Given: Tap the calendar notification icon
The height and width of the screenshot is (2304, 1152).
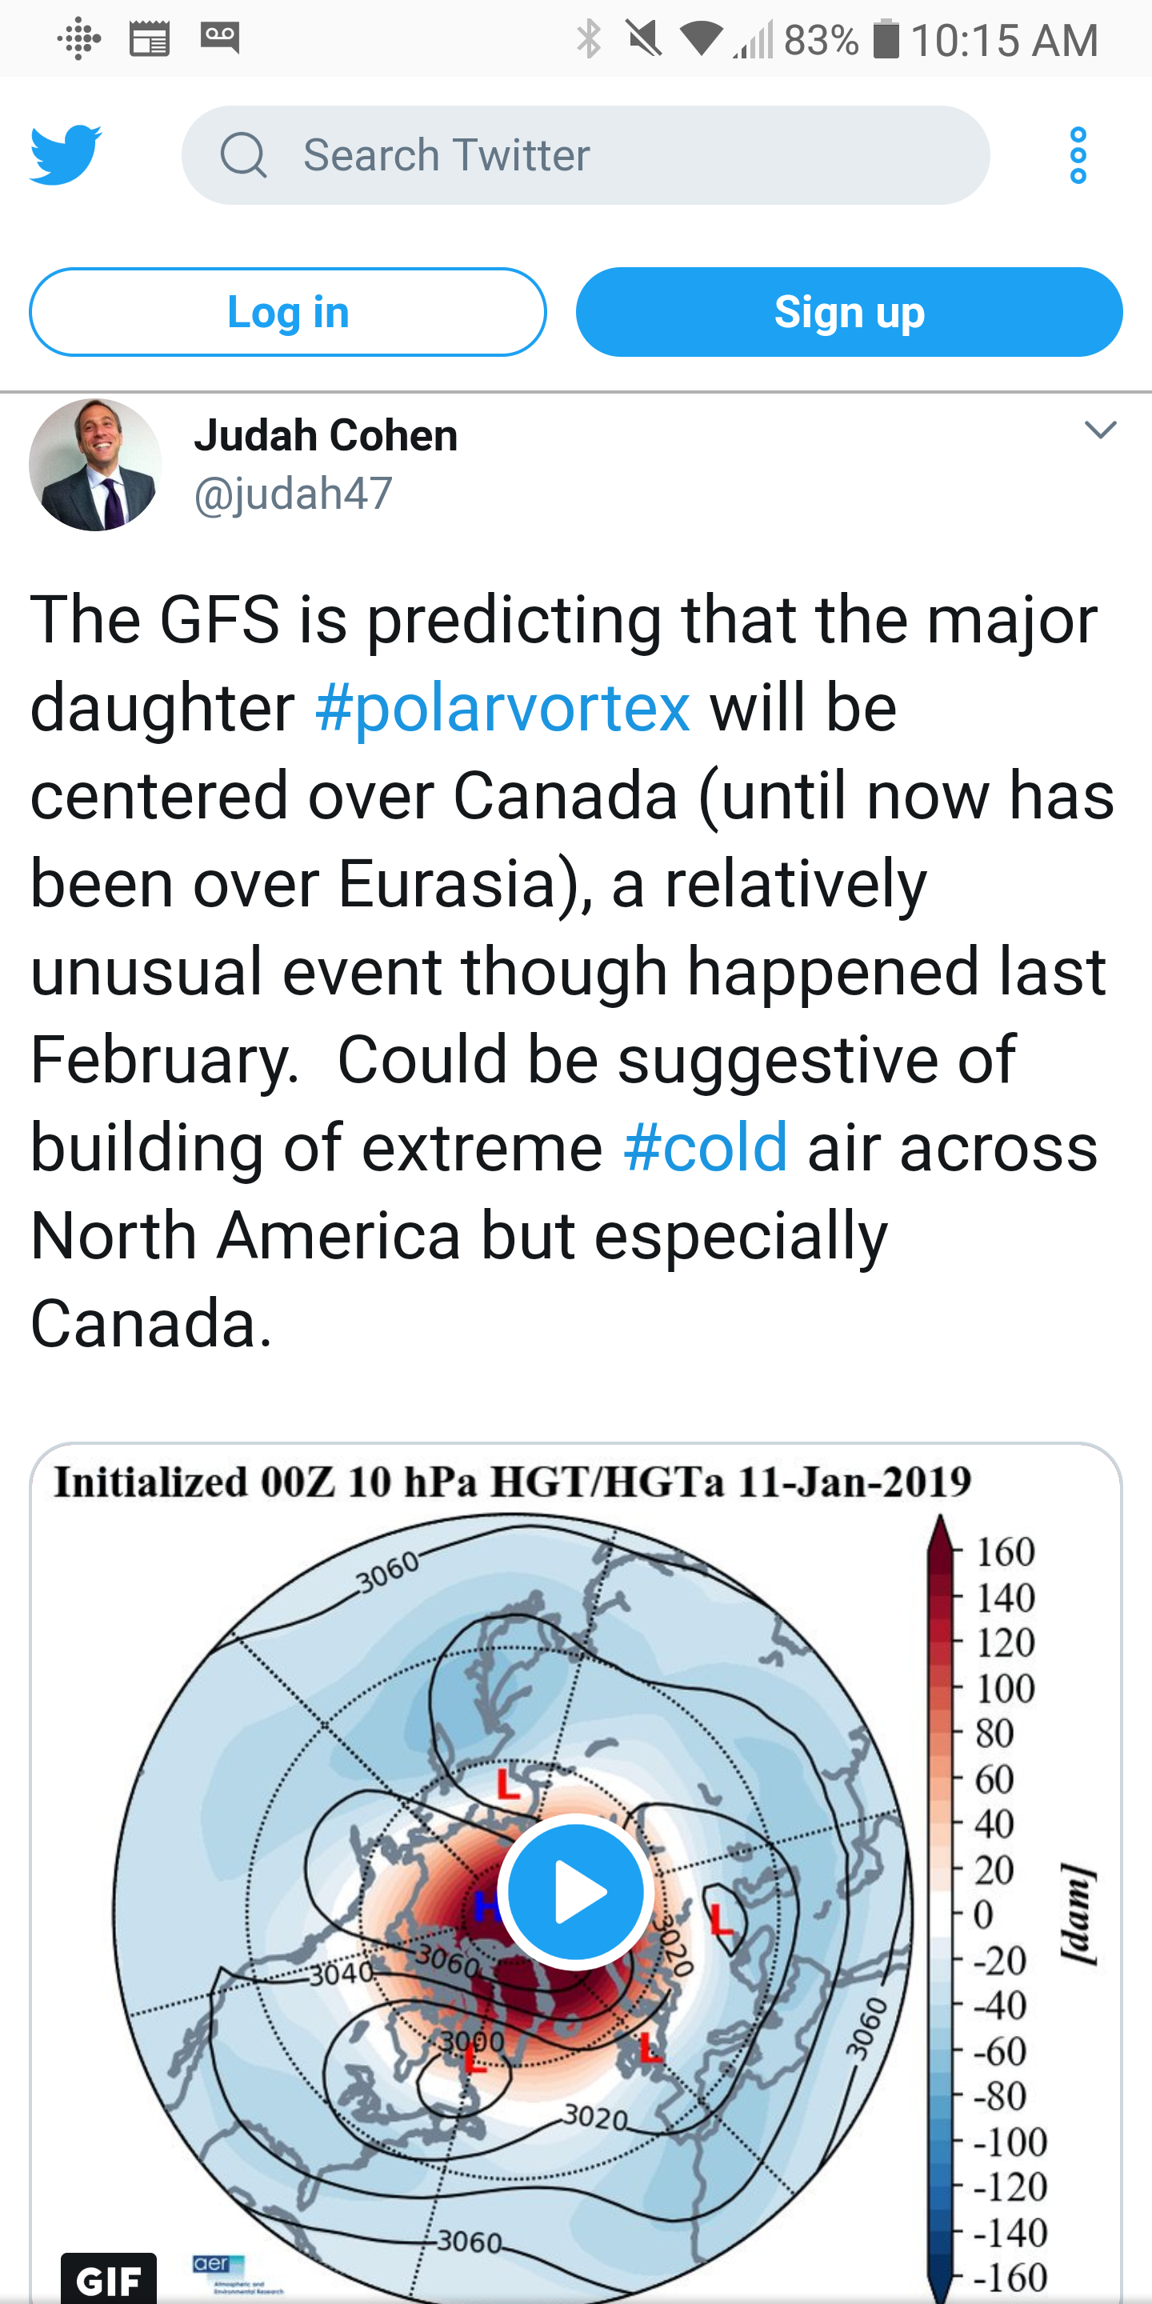Looking at the screenshot, I should coord(150,39).
